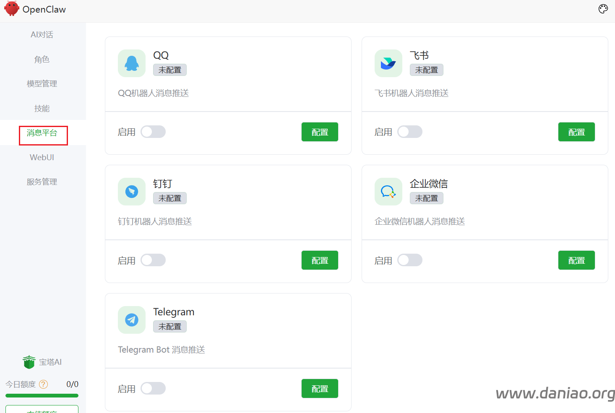
Task: Click the QQ penguin icon
Action: pos(132,63)
